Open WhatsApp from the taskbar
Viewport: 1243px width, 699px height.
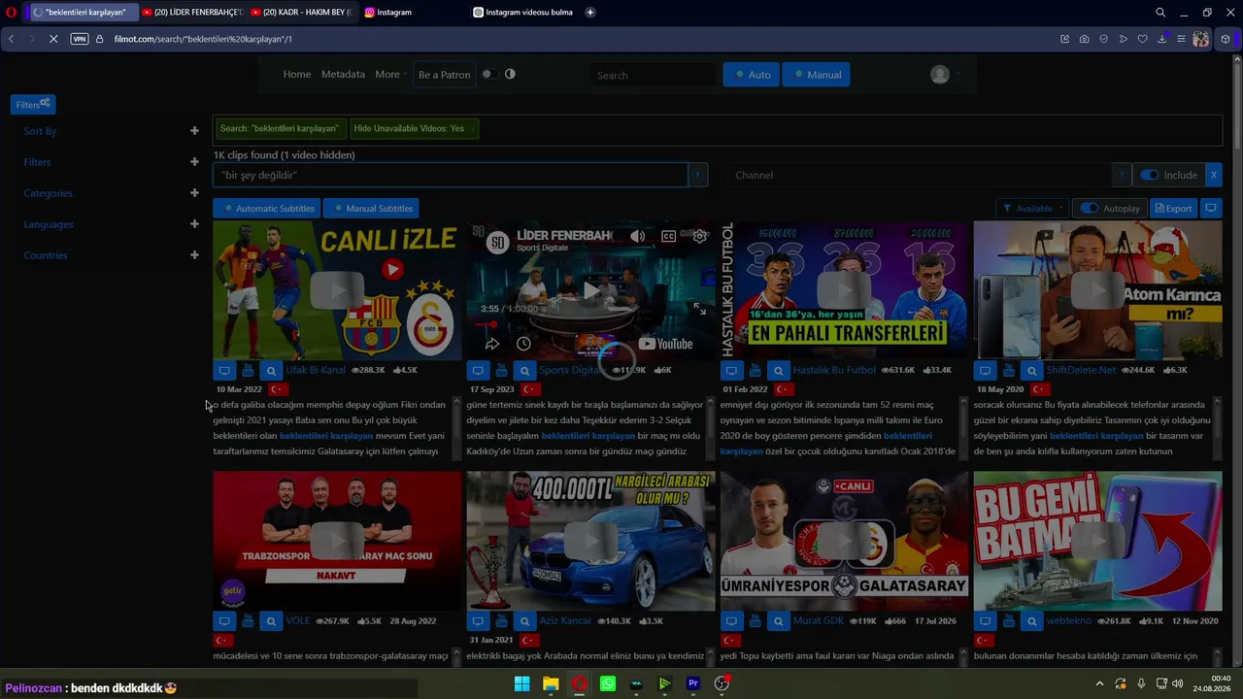608,683
